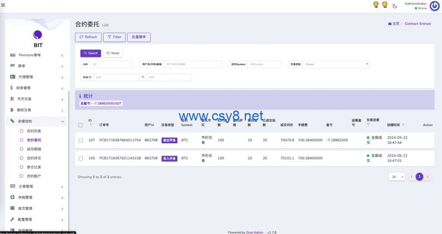The width and height of the screenshot is (442, 234).
Task: Open 交易类型 Choose dropdown
Action: (336, 65)
